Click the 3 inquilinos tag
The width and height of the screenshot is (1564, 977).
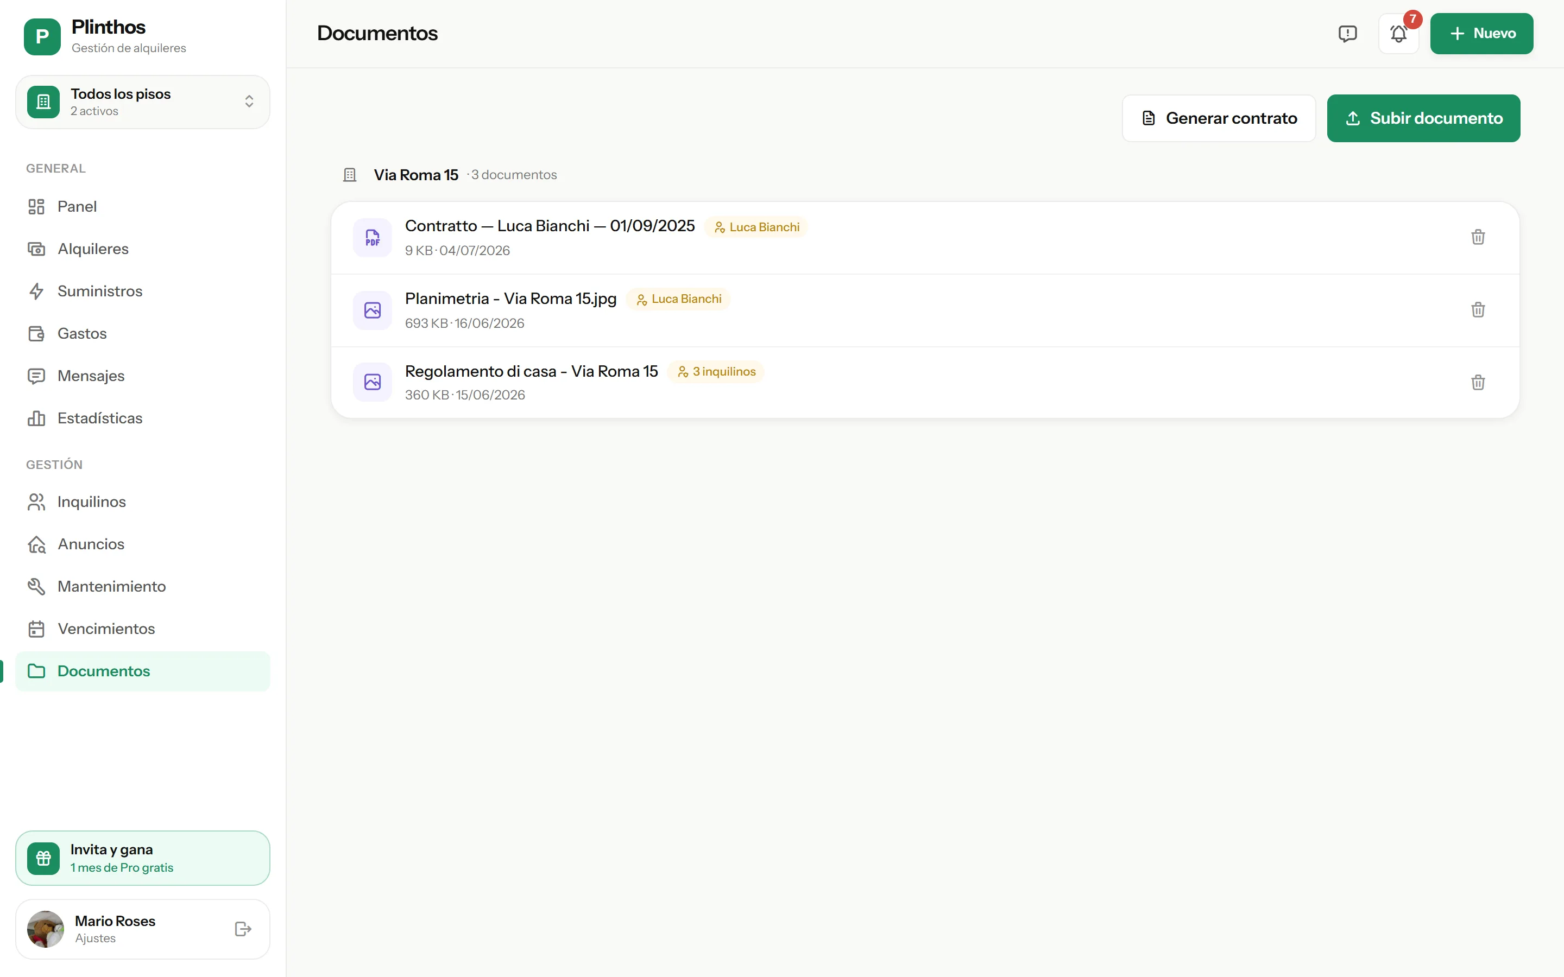[716, 372]
